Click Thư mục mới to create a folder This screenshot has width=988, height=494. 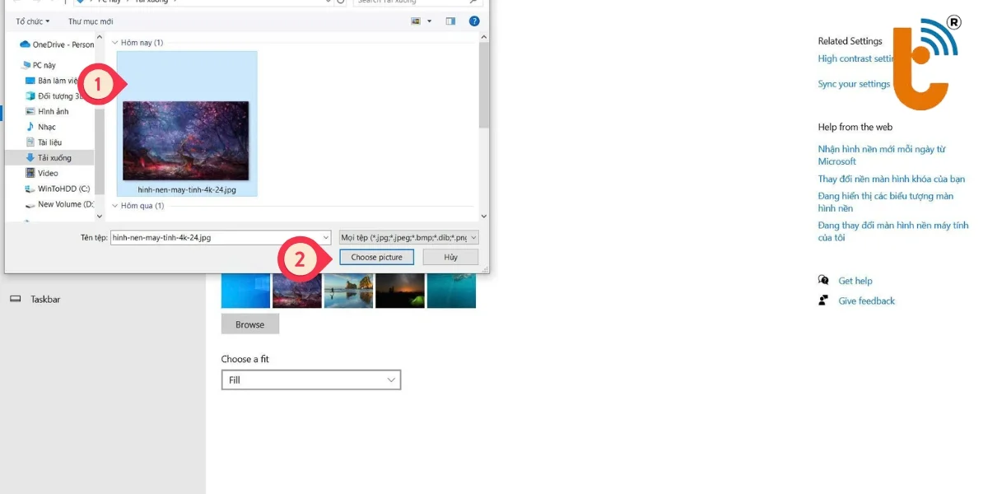[91, 21]
